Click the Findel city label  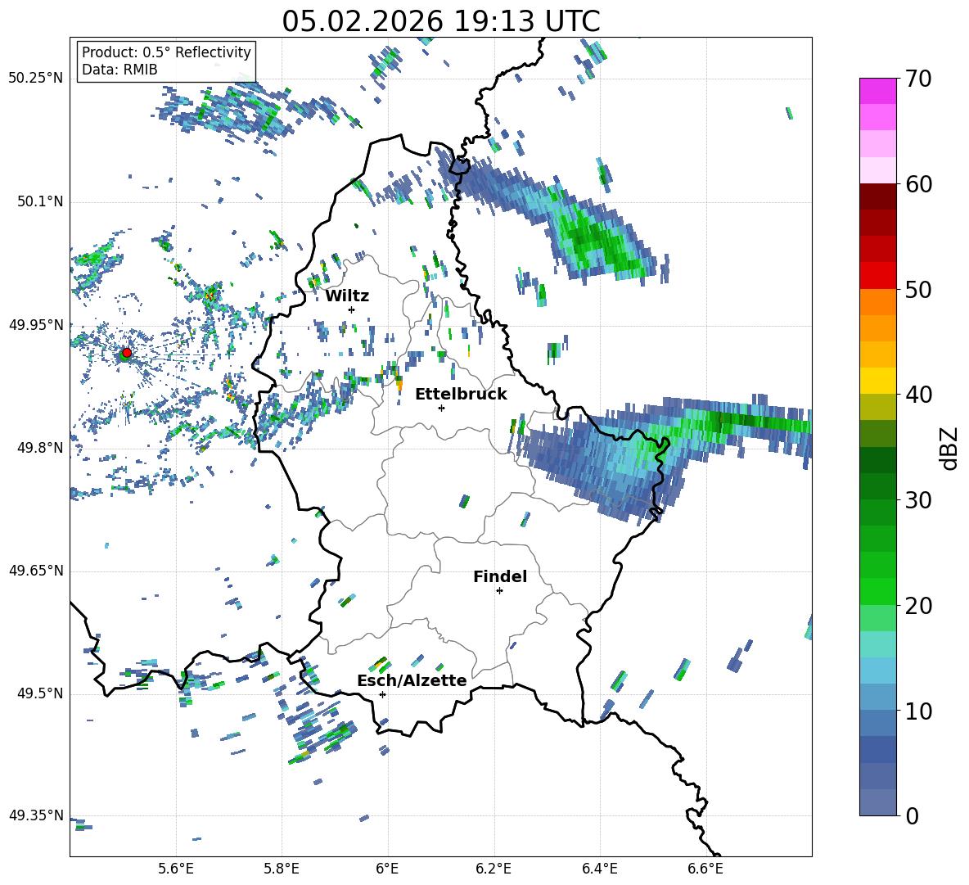click(500, 576)
